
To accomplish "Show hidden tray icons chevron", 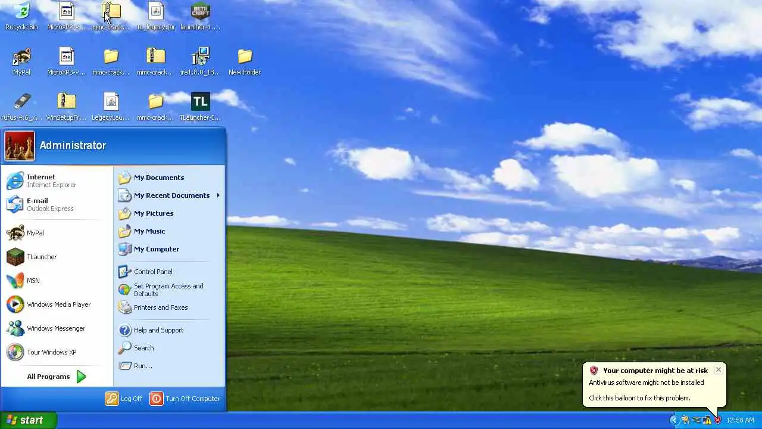I will pyautogui.click(x=674, y=420).
